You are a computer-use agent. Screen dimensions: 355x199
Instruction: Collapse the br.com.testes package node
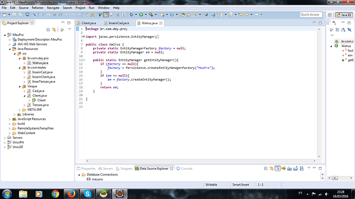[x=20, y=68]
